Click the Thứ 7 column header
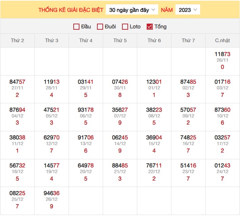Image resolution: width=240 pixels, height=216 pixels. 188,40
